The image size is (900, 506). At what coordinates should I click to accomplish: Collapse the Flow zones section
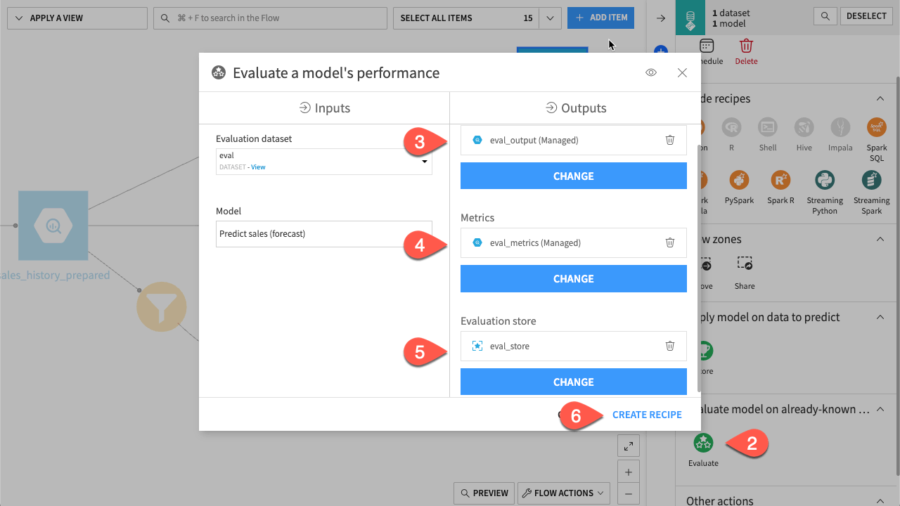[880, 239]
